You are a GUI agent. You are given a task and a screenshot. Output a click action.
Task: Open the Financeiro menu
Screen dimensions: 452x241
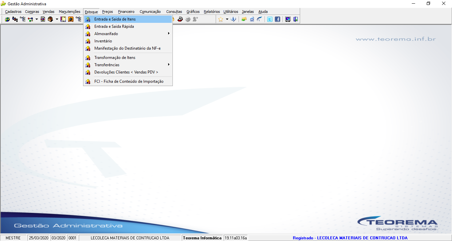tap(126, 12)
